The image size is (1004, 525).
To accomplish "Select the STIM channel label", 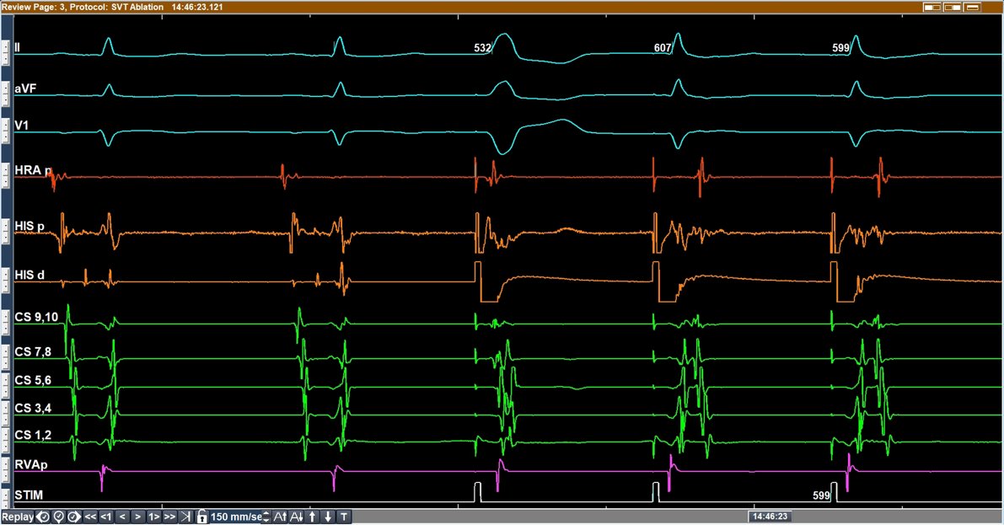I will point(29,495).
